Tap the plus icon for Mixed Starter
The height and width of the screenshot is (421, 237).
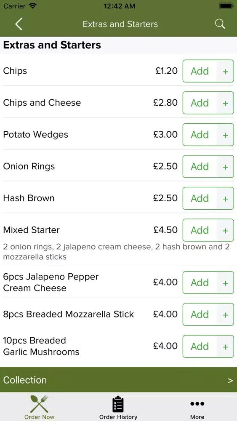(226, 231)
